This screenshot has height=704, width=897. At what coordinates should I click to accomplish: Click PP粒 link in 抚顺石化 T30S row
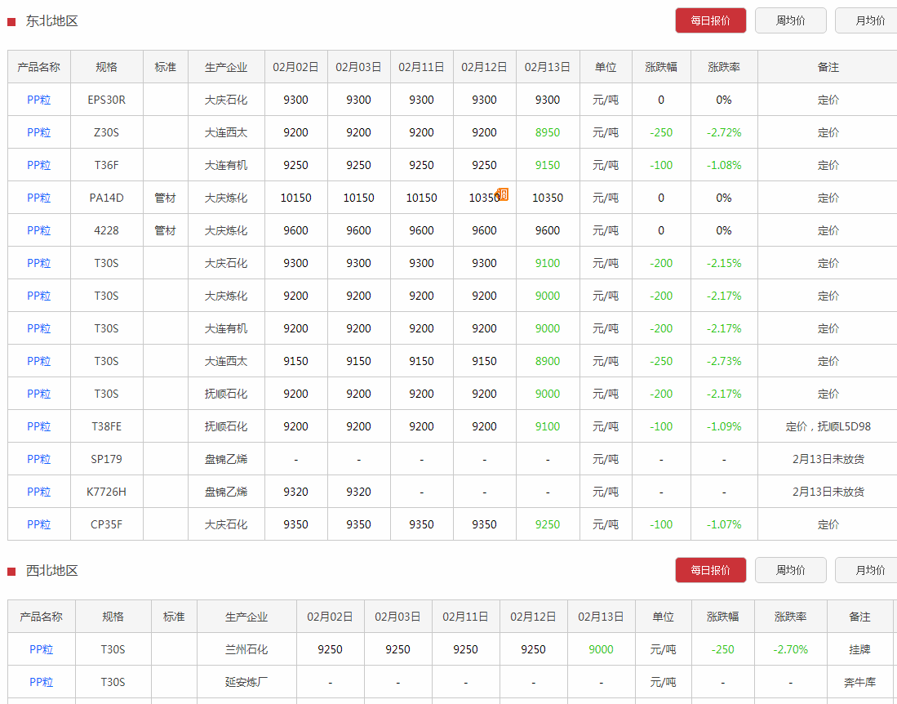tap(39, 394)
